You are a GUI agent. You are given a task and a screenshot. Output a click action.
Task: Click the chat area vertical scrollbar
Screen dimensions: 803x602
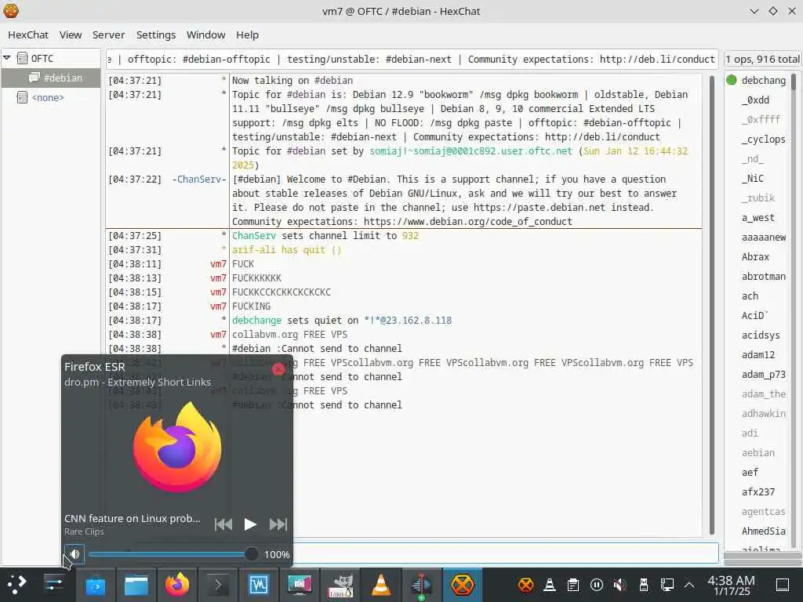(x=712, y=305)
